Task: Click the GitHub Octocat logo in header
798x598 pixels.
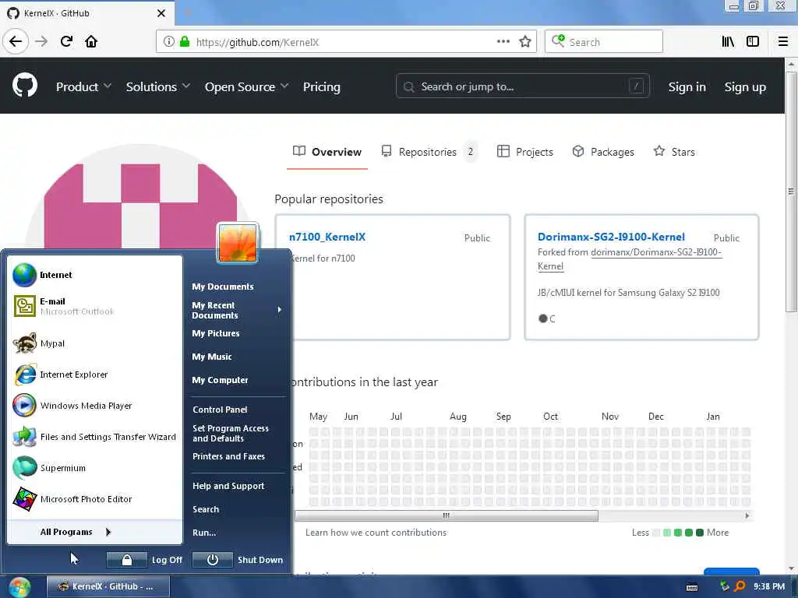Action: click(25, 85)
